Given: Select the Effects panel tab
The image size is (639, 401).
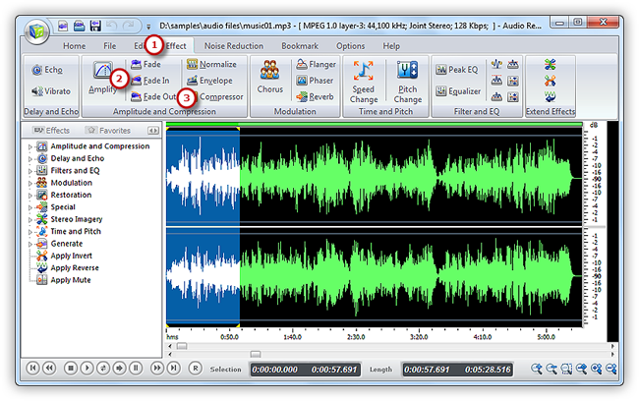Looking at the screenshot, I should [x=51, y=131].
